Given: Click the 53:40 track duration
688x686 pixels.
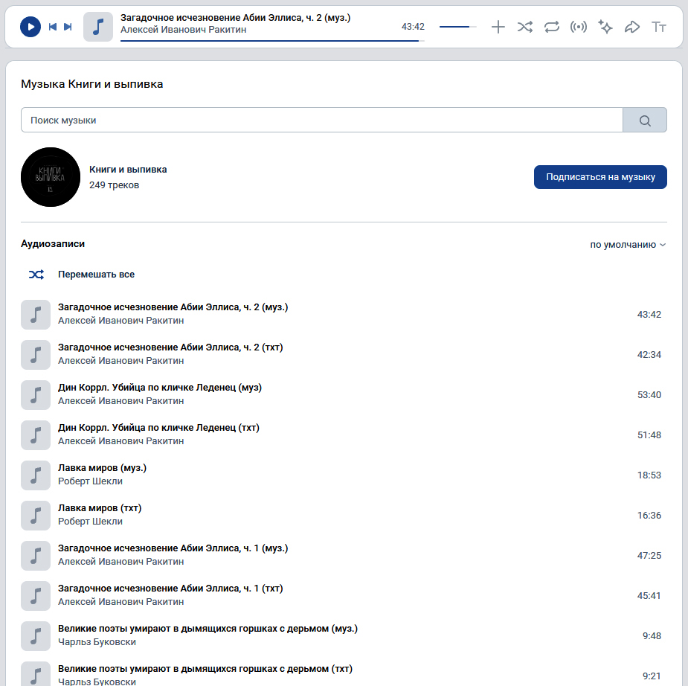Looking at the screenshot, I should click(649, 394).
